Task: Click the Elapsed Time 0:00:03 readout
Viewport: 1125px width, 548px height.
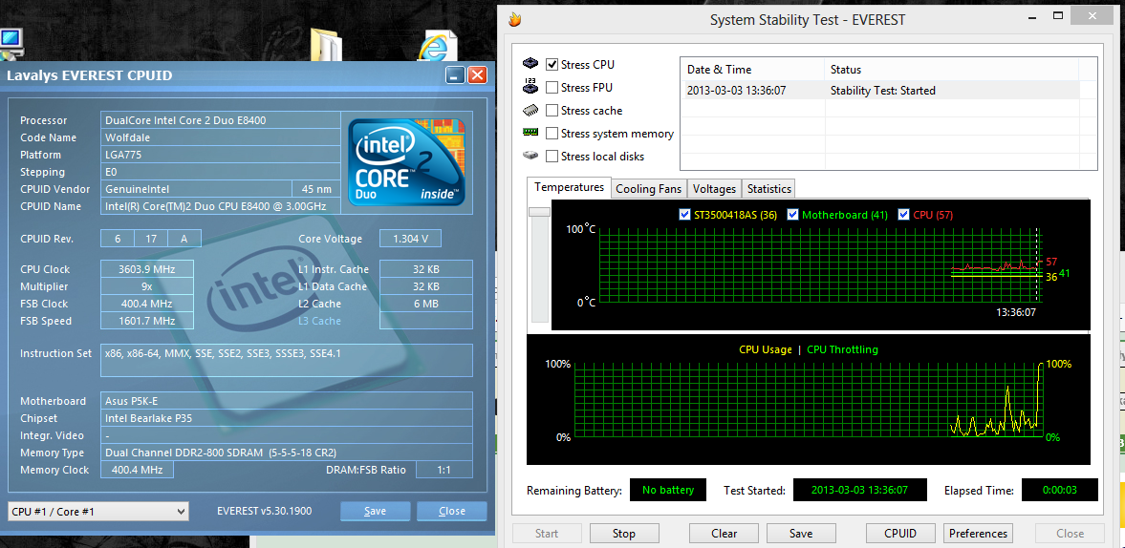Action: (x=1060, y=490)
